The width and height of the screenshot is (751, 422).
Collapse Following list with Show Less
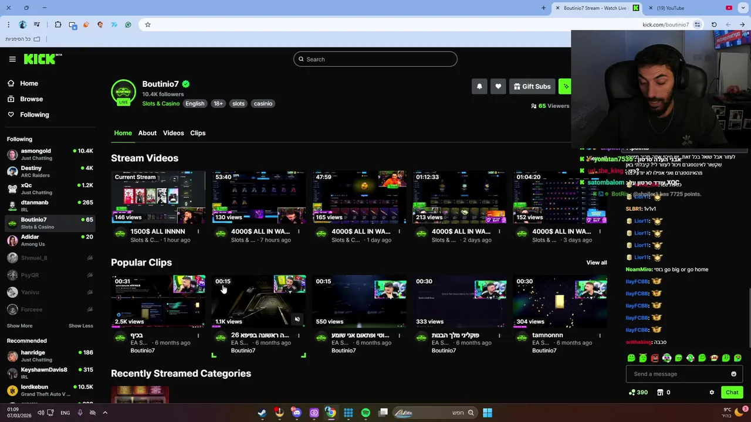click(80, 326)
